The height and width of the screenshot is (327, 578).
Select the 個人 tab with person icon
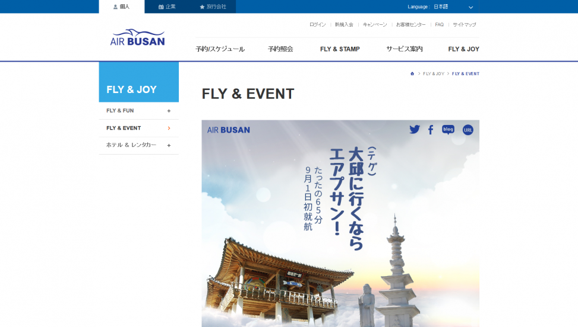[122, 7]
